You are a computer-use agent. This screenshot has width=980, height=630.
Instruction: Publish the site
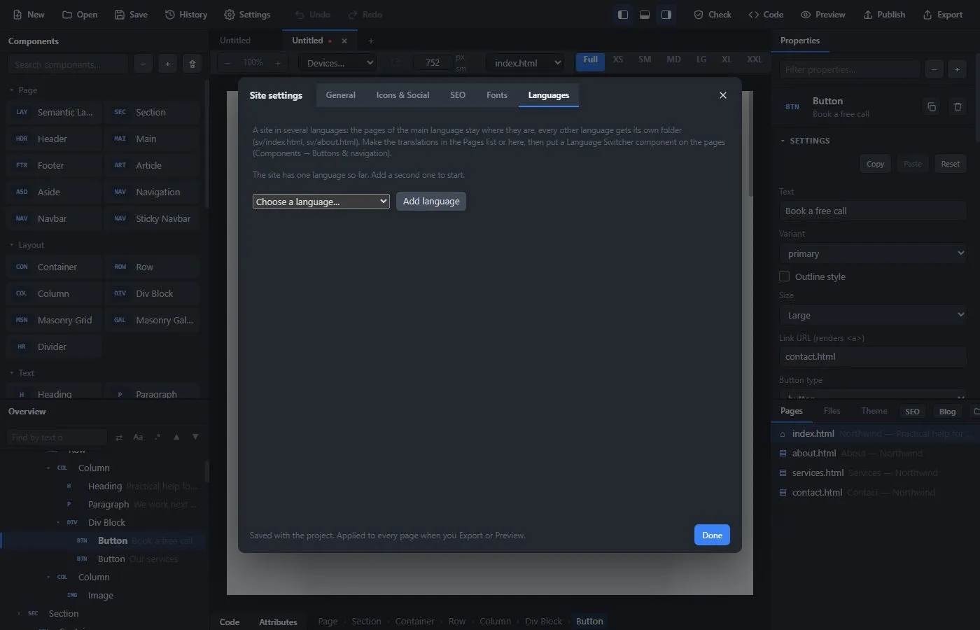tap(884, 15)
